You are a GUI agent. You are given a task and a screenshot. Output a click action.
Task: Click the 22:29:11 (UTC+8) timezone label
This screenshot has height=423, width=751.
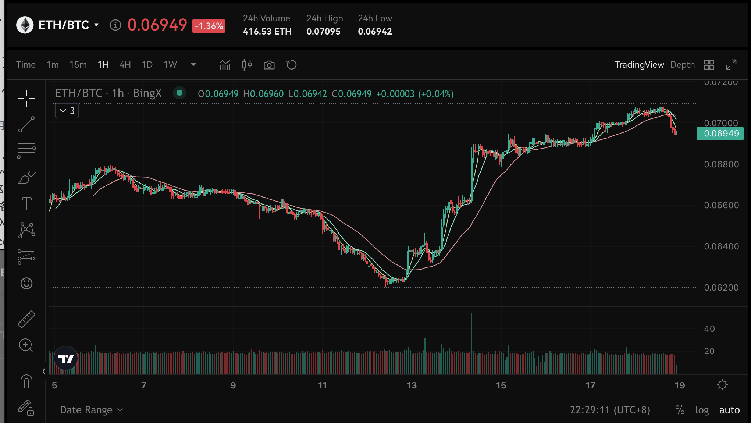tap(610, 410)
